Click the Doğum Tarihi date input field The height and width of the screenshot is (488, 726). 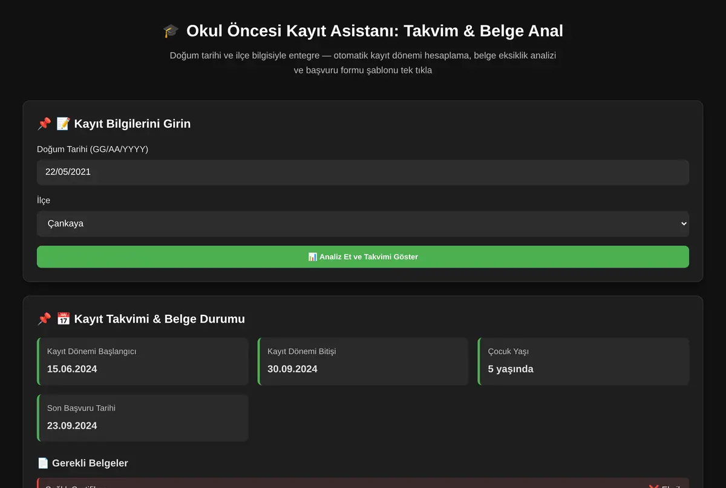coord(363,172)
